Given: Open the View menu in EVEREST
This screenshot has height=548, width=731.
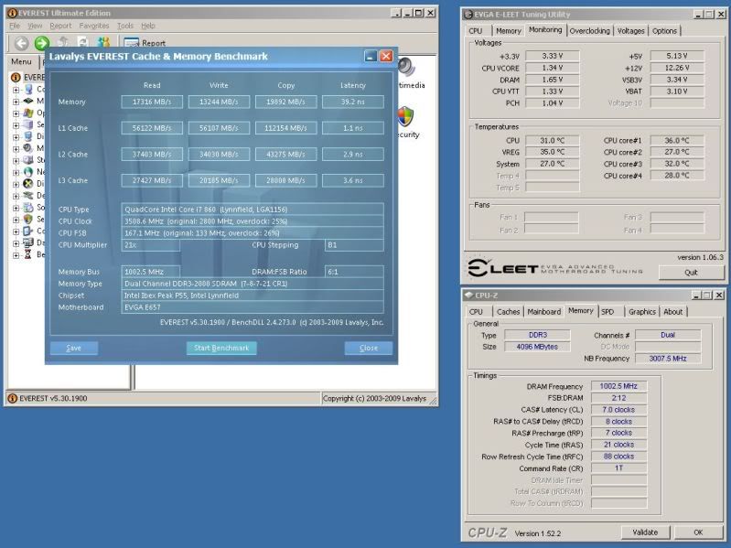Looking at the screenshot, I should tap(35, 26).
